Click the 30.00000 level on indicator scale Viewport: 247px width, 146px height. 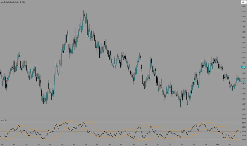[x=244, y=140]
